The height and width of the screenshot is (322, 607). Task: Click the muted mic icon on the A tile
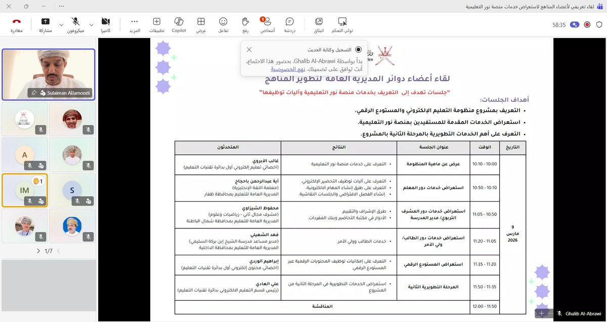point(29,165)
